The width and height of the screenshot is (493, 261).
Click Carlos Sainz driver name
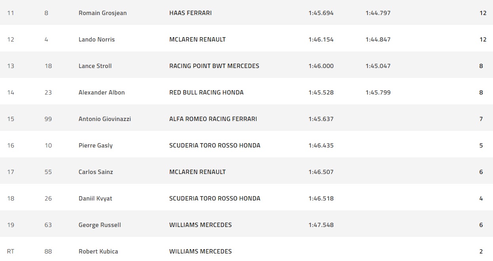tap(96, 172)
